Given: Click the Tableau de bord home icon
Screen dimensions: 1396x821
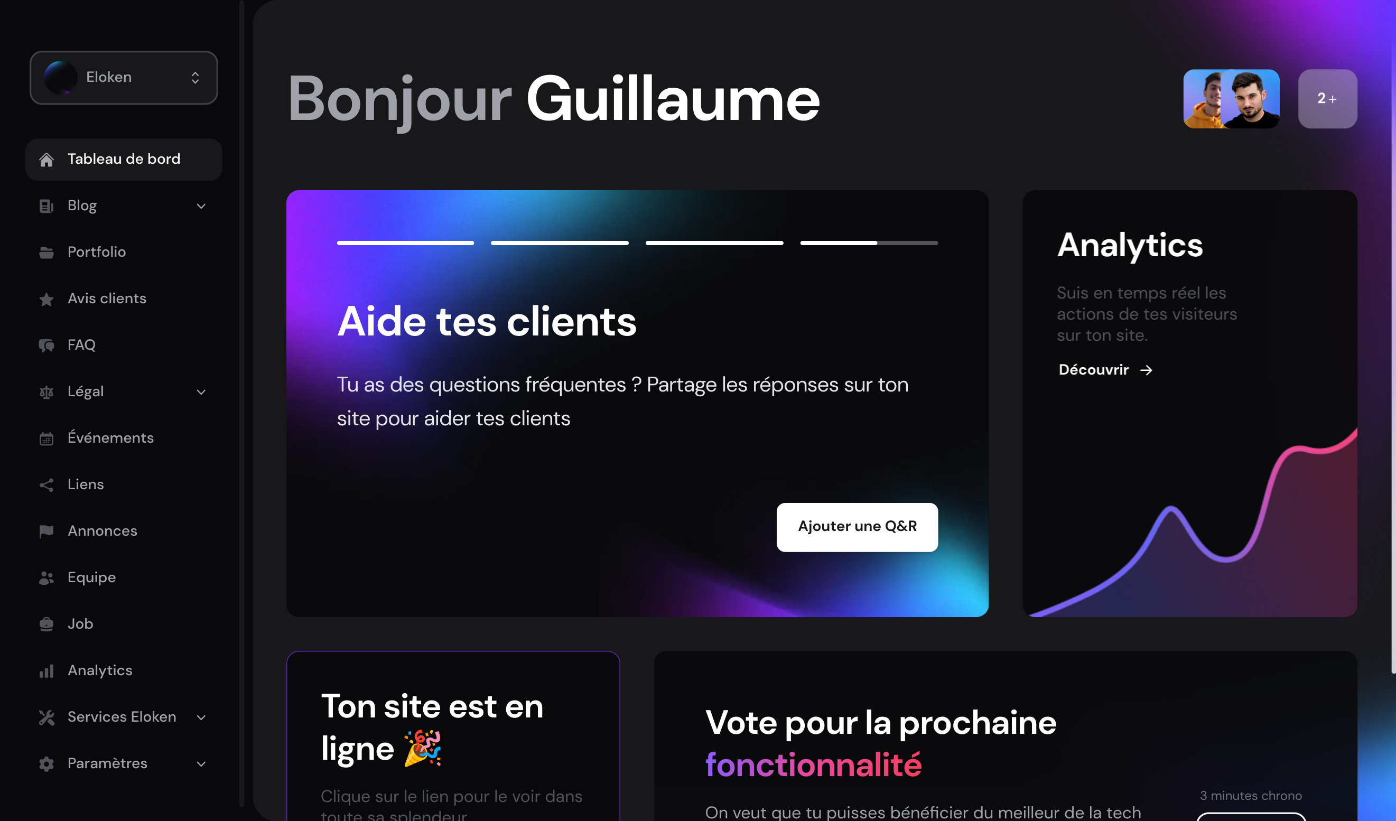Looking at the screenshot, I should coord(45,157).
